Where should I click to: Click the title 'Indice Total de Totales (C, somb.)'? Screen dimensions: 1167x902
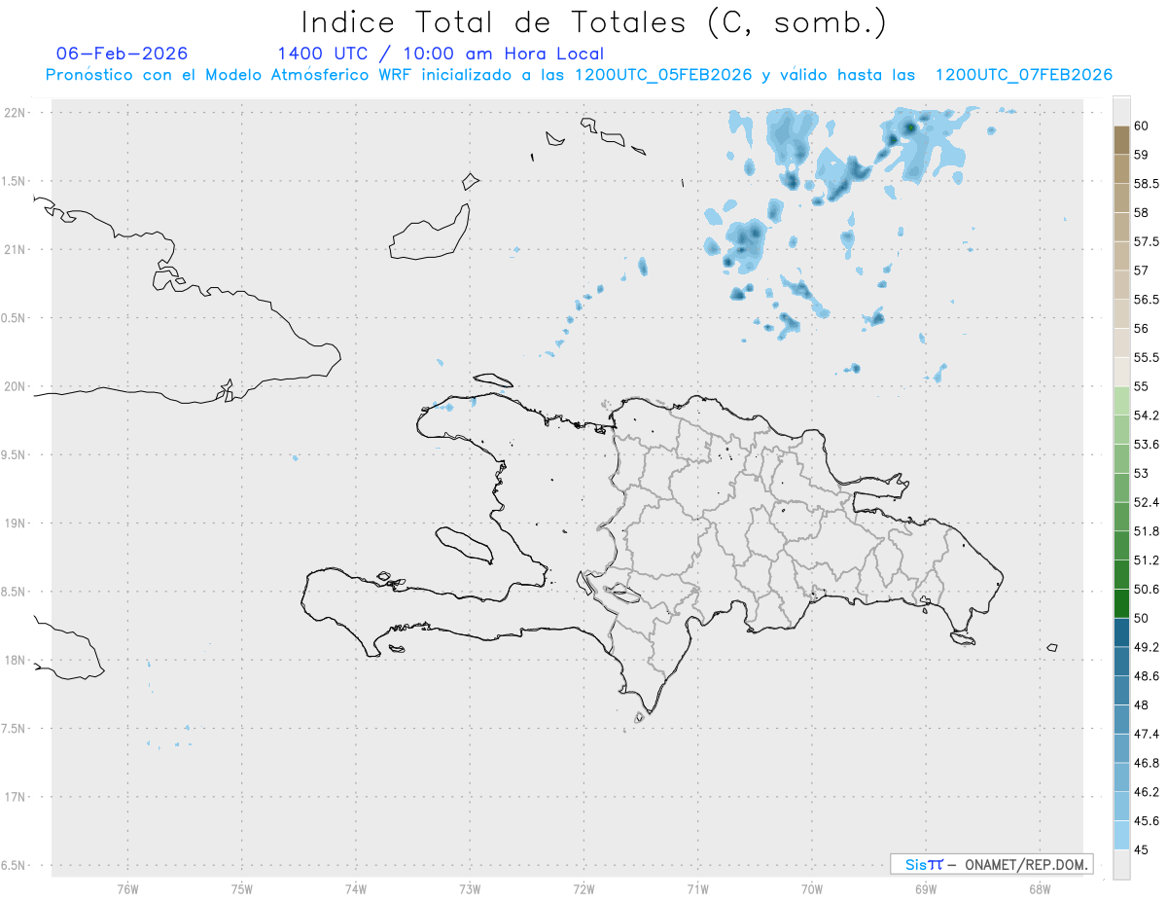(x=594, y=22)
